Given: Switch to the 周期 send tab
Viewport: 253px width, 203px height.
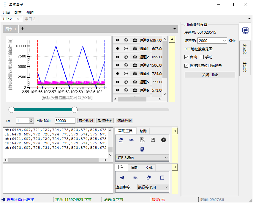Looking at the screenshot, I should pyautogui.click(x=135, y=168).
